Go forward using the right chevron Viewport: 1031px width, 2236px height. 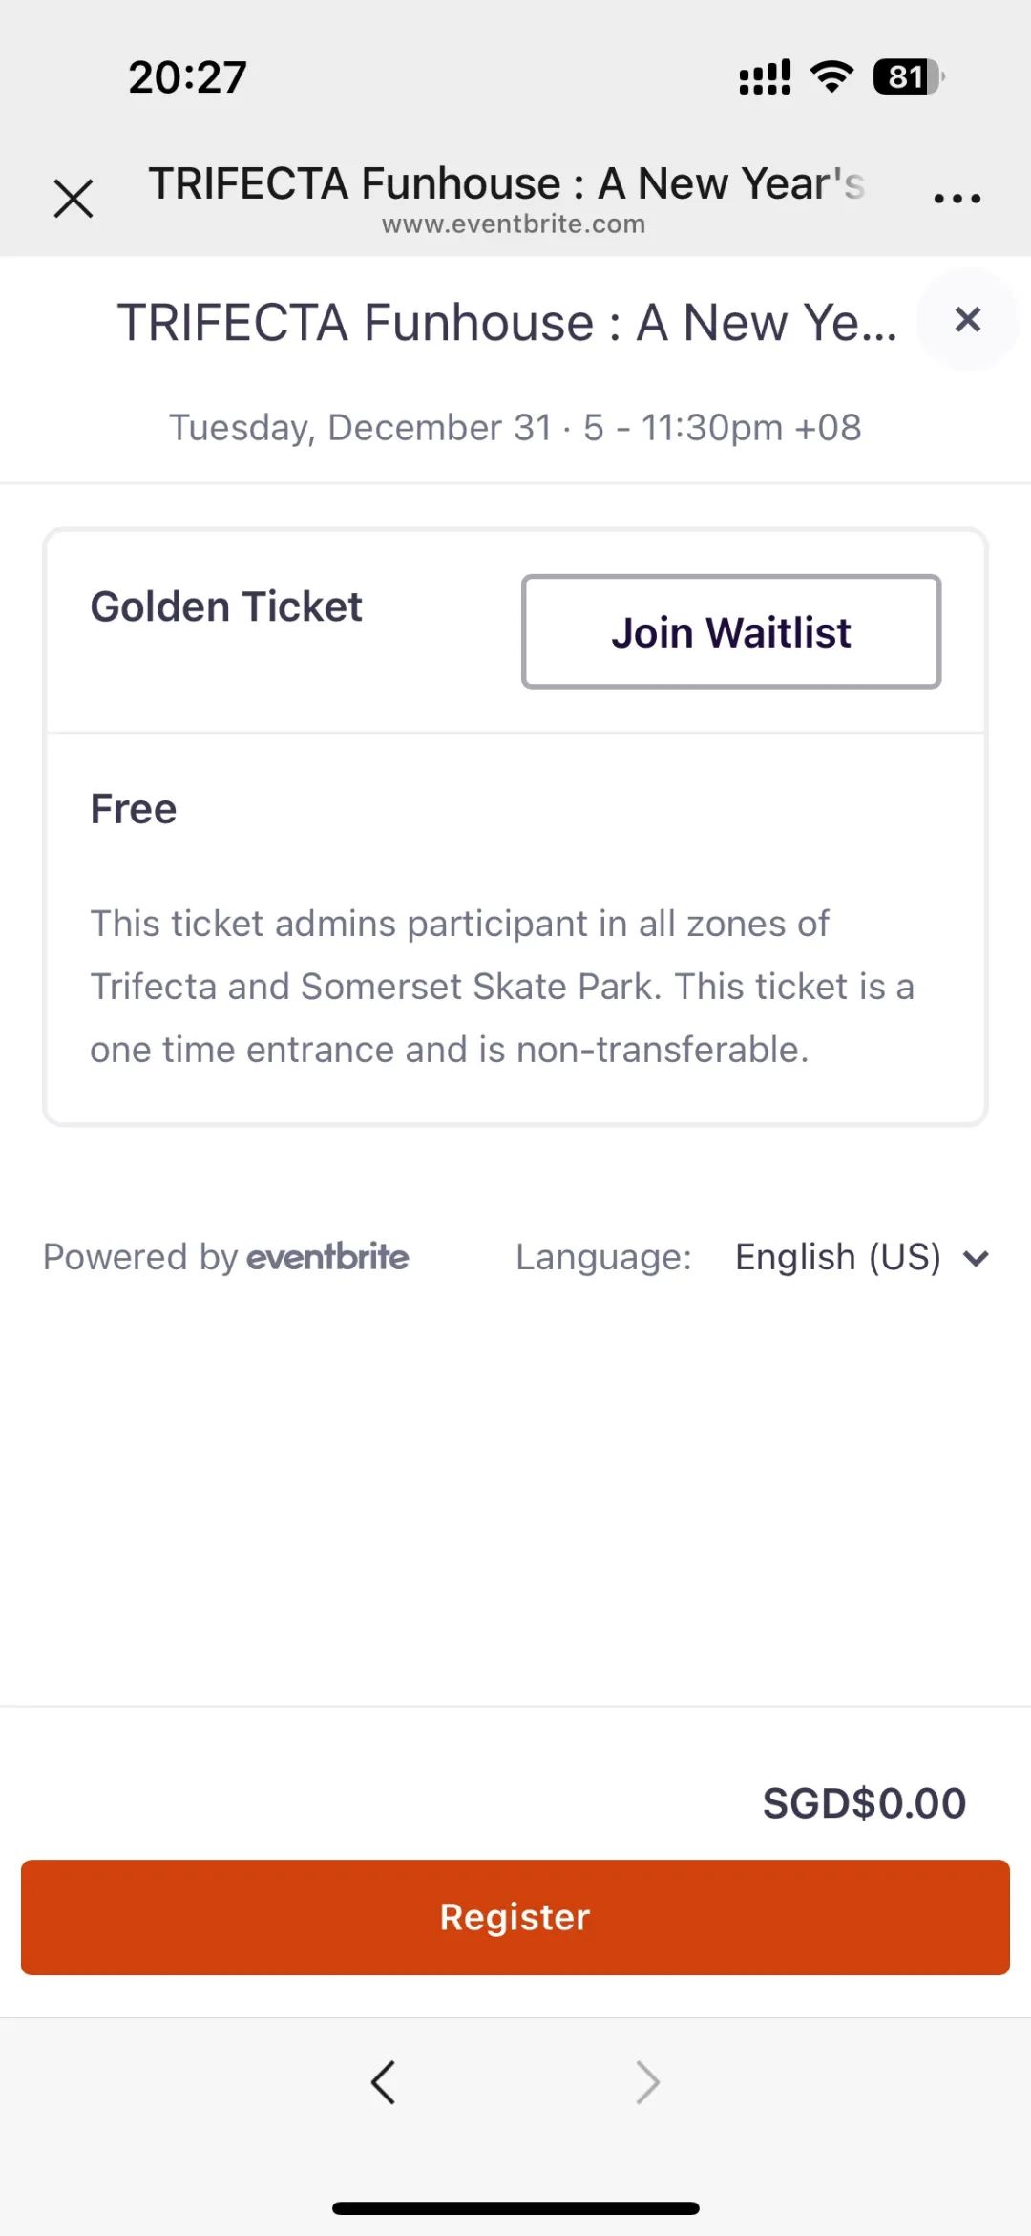[647, 2083]
